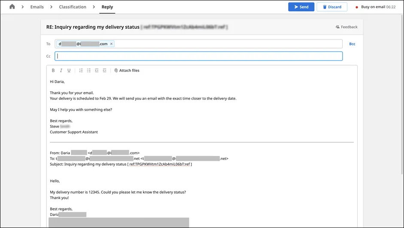Image resolution: width=404 pixels, height=228 pixels.
Task: Click the 'Busy on email' status indicator
Action: tap(375, 7)
